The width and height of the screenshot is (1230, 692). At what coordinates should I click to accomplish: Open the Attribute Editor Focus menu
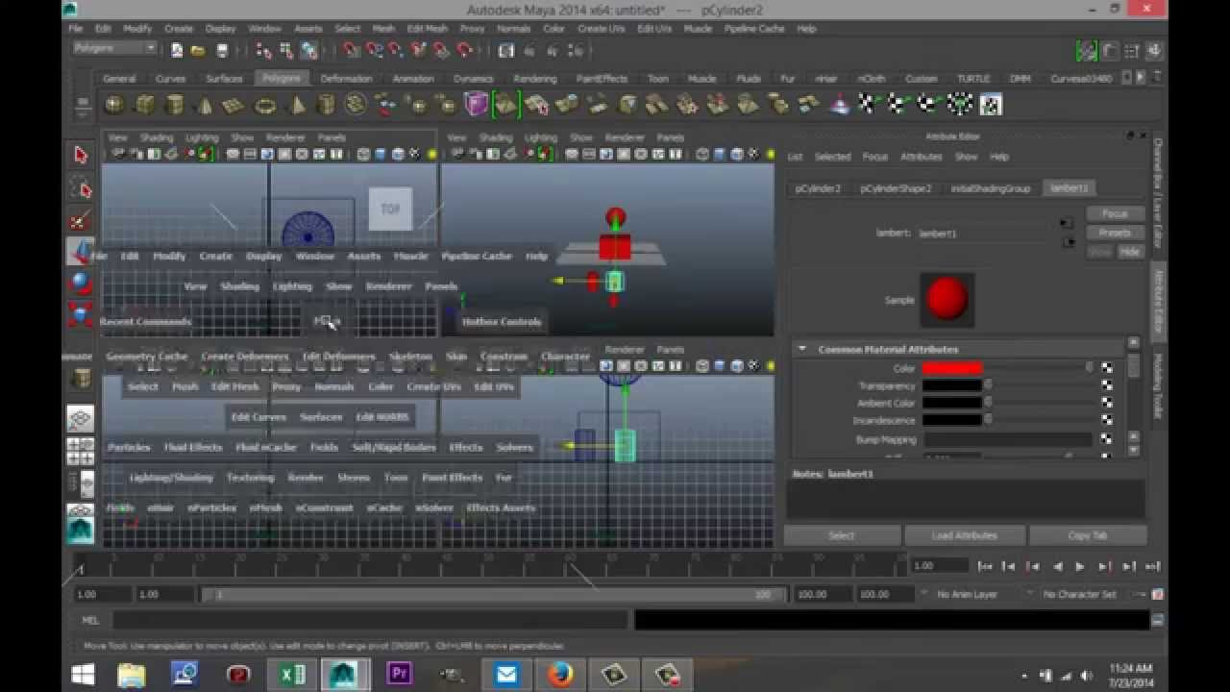(874, 157)
